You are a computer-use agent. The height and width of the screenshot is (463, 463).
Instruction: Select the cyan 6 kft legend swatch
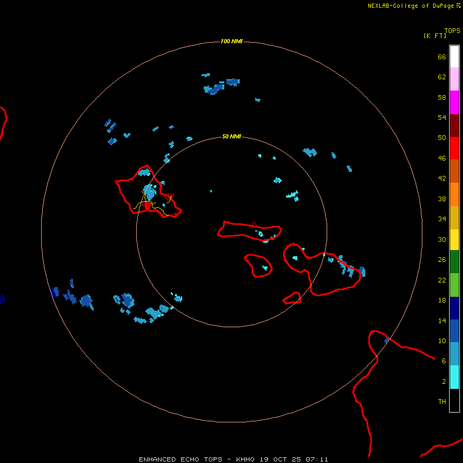click(x=454, y=377)
